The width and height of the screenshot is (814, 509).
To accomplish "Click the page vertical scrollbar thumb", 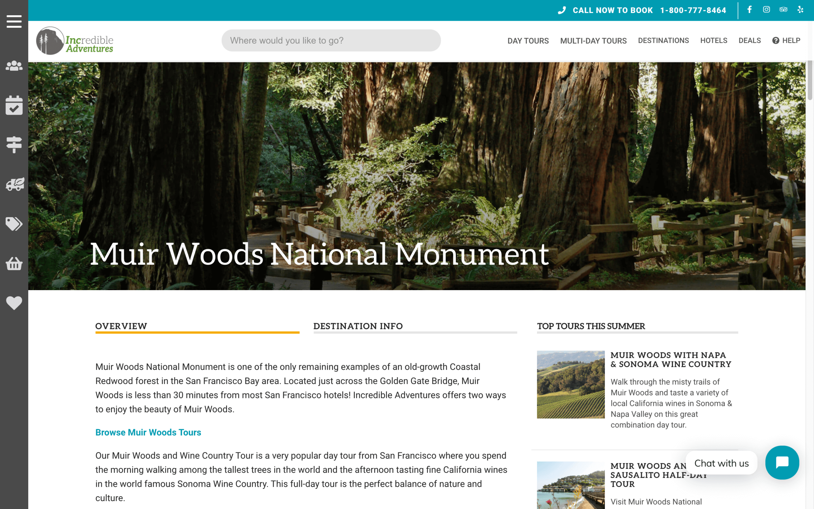I will (810, 80).
